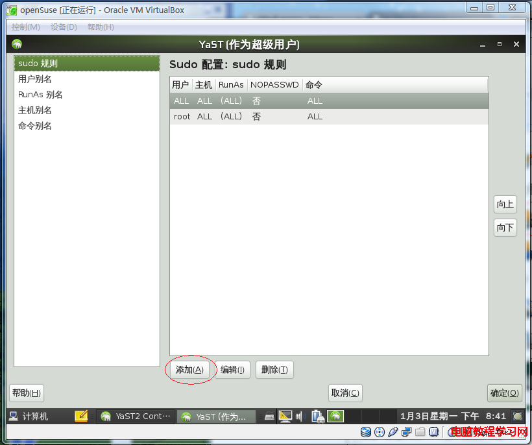Screen dimensions: 532x445
Task: Click the 用户 column header
Action: [x=181, y=85]
